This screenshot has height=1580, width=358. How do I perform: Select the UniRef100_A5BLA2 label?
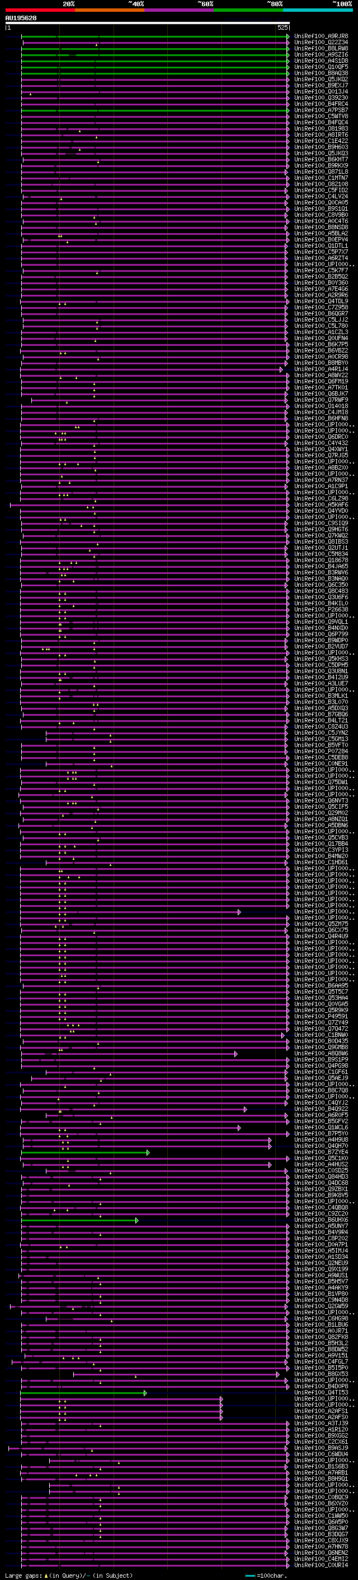click(321, 234)
